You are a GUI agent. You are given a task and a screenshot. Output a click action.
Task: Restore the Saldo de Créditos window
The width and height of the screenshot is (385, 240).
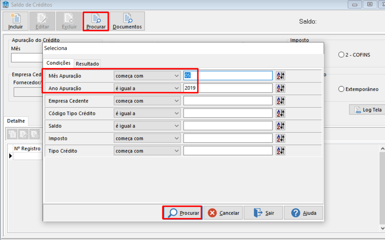tap(370, 4)
